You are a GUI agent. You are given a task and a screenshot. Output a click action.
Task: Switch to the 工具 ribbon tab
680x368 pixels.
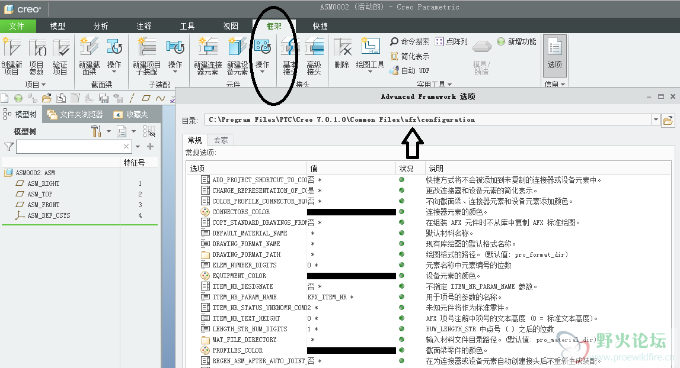pyautogui.click(x=187, y=26)
